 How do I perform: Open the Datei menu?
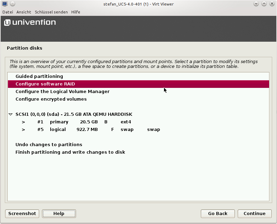tap(8, 12)
